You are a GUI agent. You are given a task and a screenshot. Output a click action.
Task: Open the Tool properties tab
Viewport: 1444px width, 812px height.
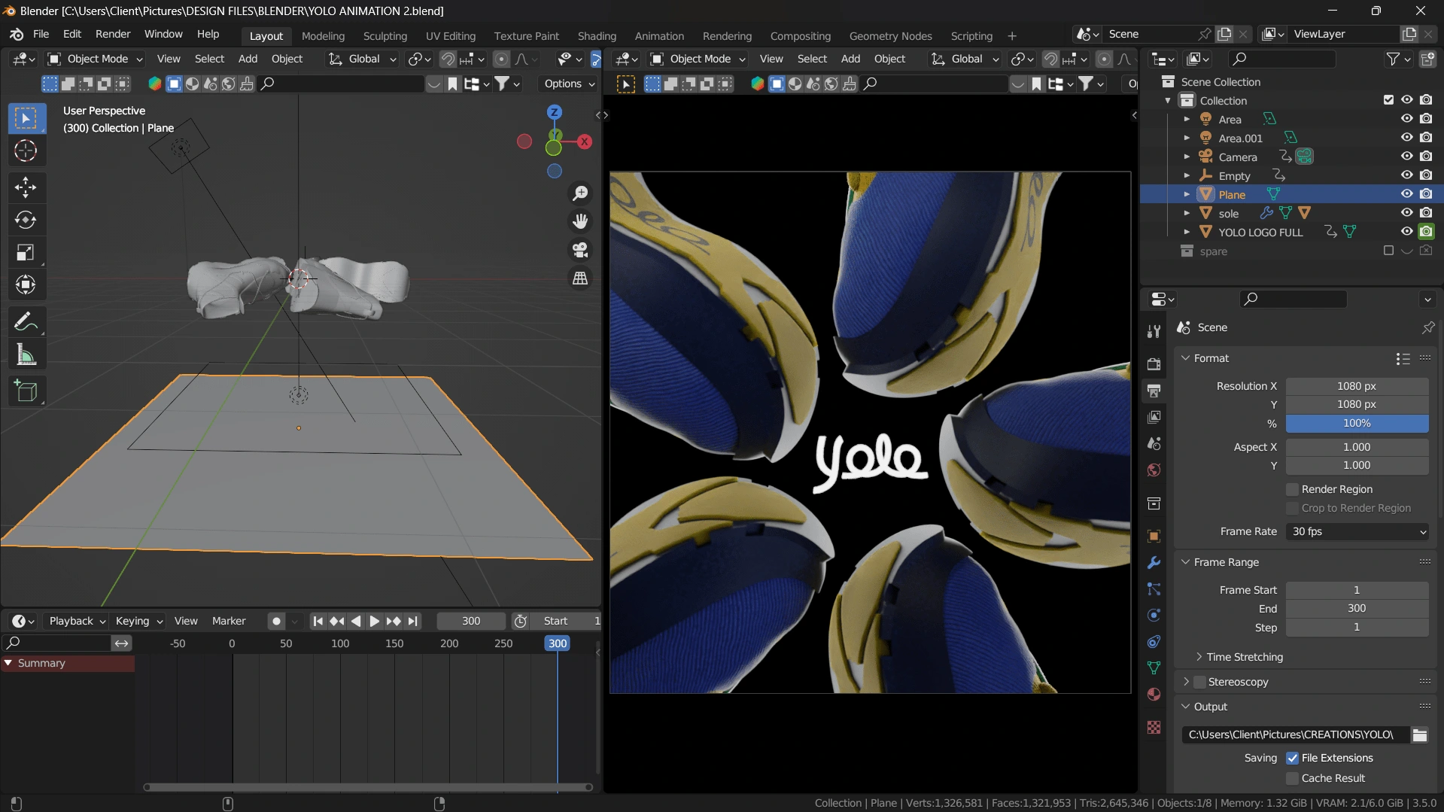1154,332
